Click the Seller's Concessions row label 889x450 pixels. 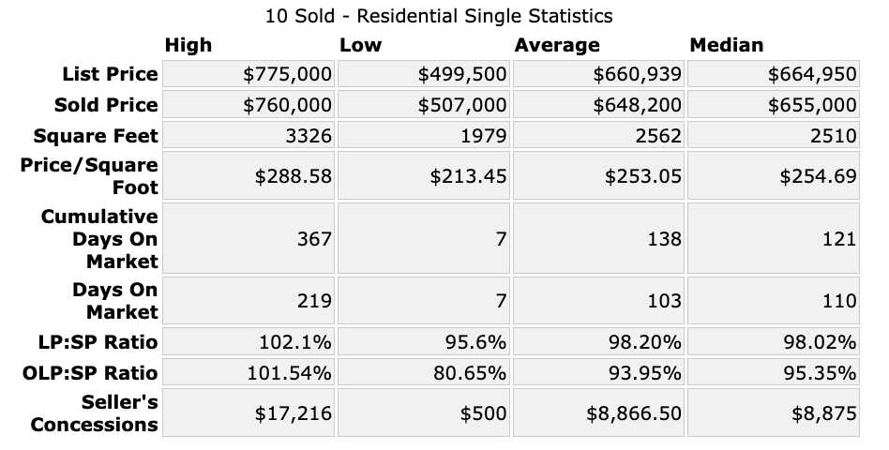tap(94, 413)
